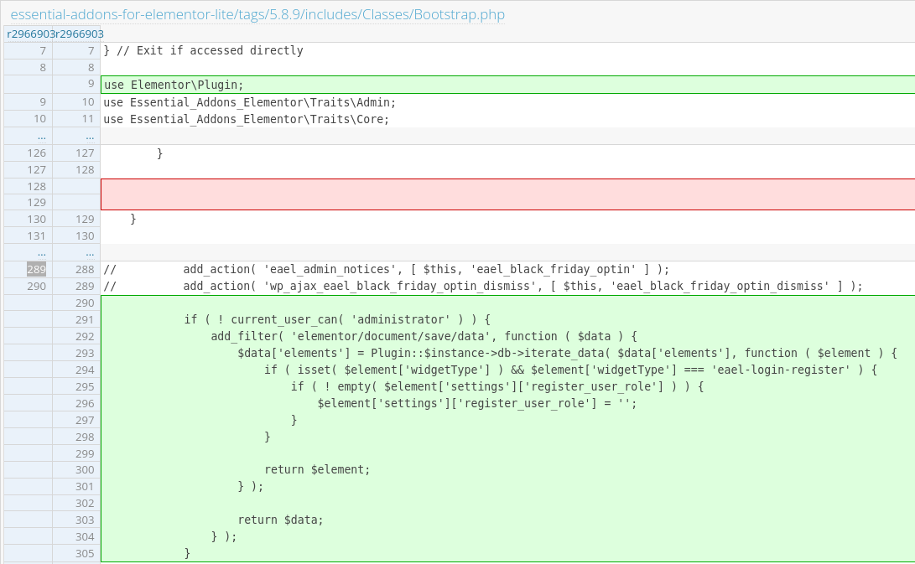Expand hidden lines between line 11 and 126
915x564 pixels.
tap(41, 135)
